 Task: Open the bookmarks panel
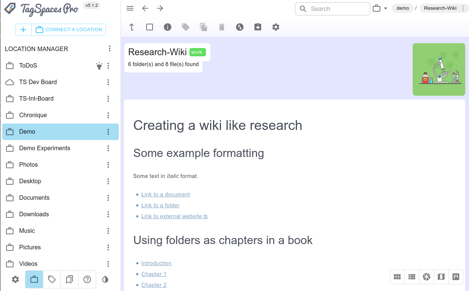(70, 279)
